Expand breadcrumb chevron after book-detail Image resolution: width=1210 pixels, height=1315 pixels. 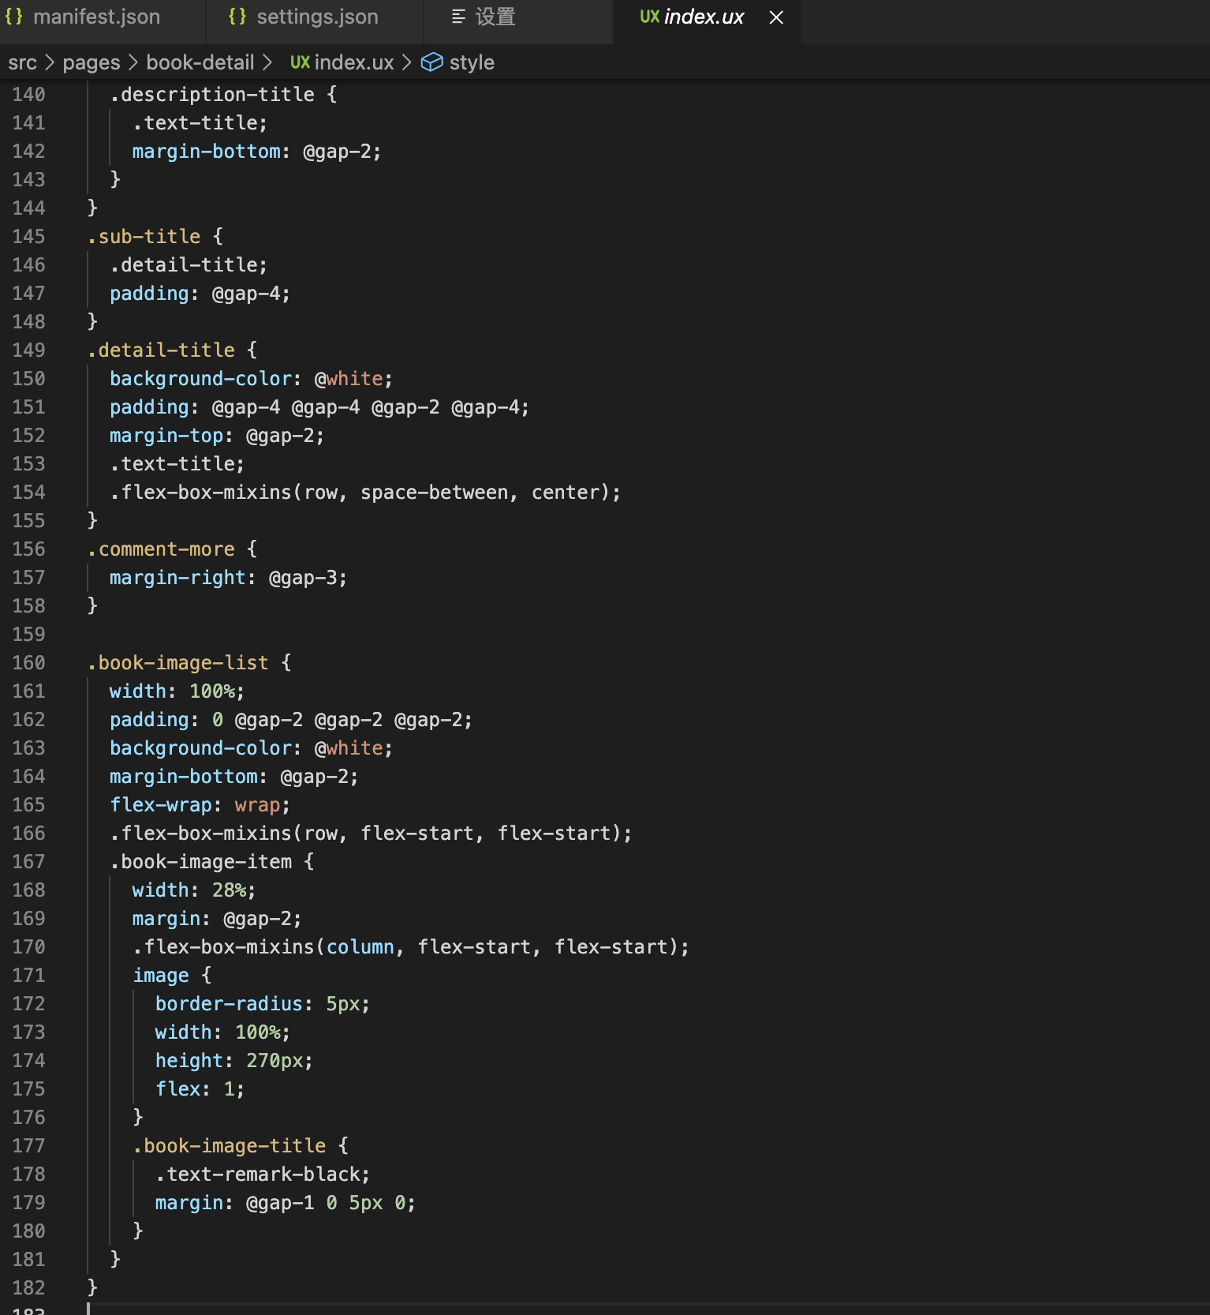[267, 62]
